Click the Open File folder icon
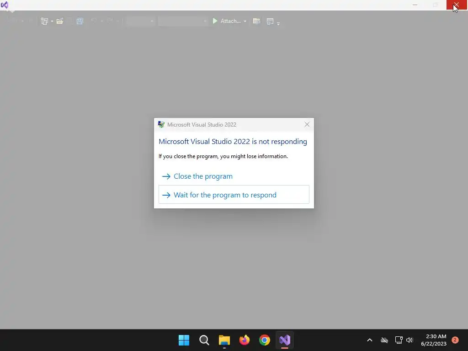468x351 pixels. coord(60,21)
